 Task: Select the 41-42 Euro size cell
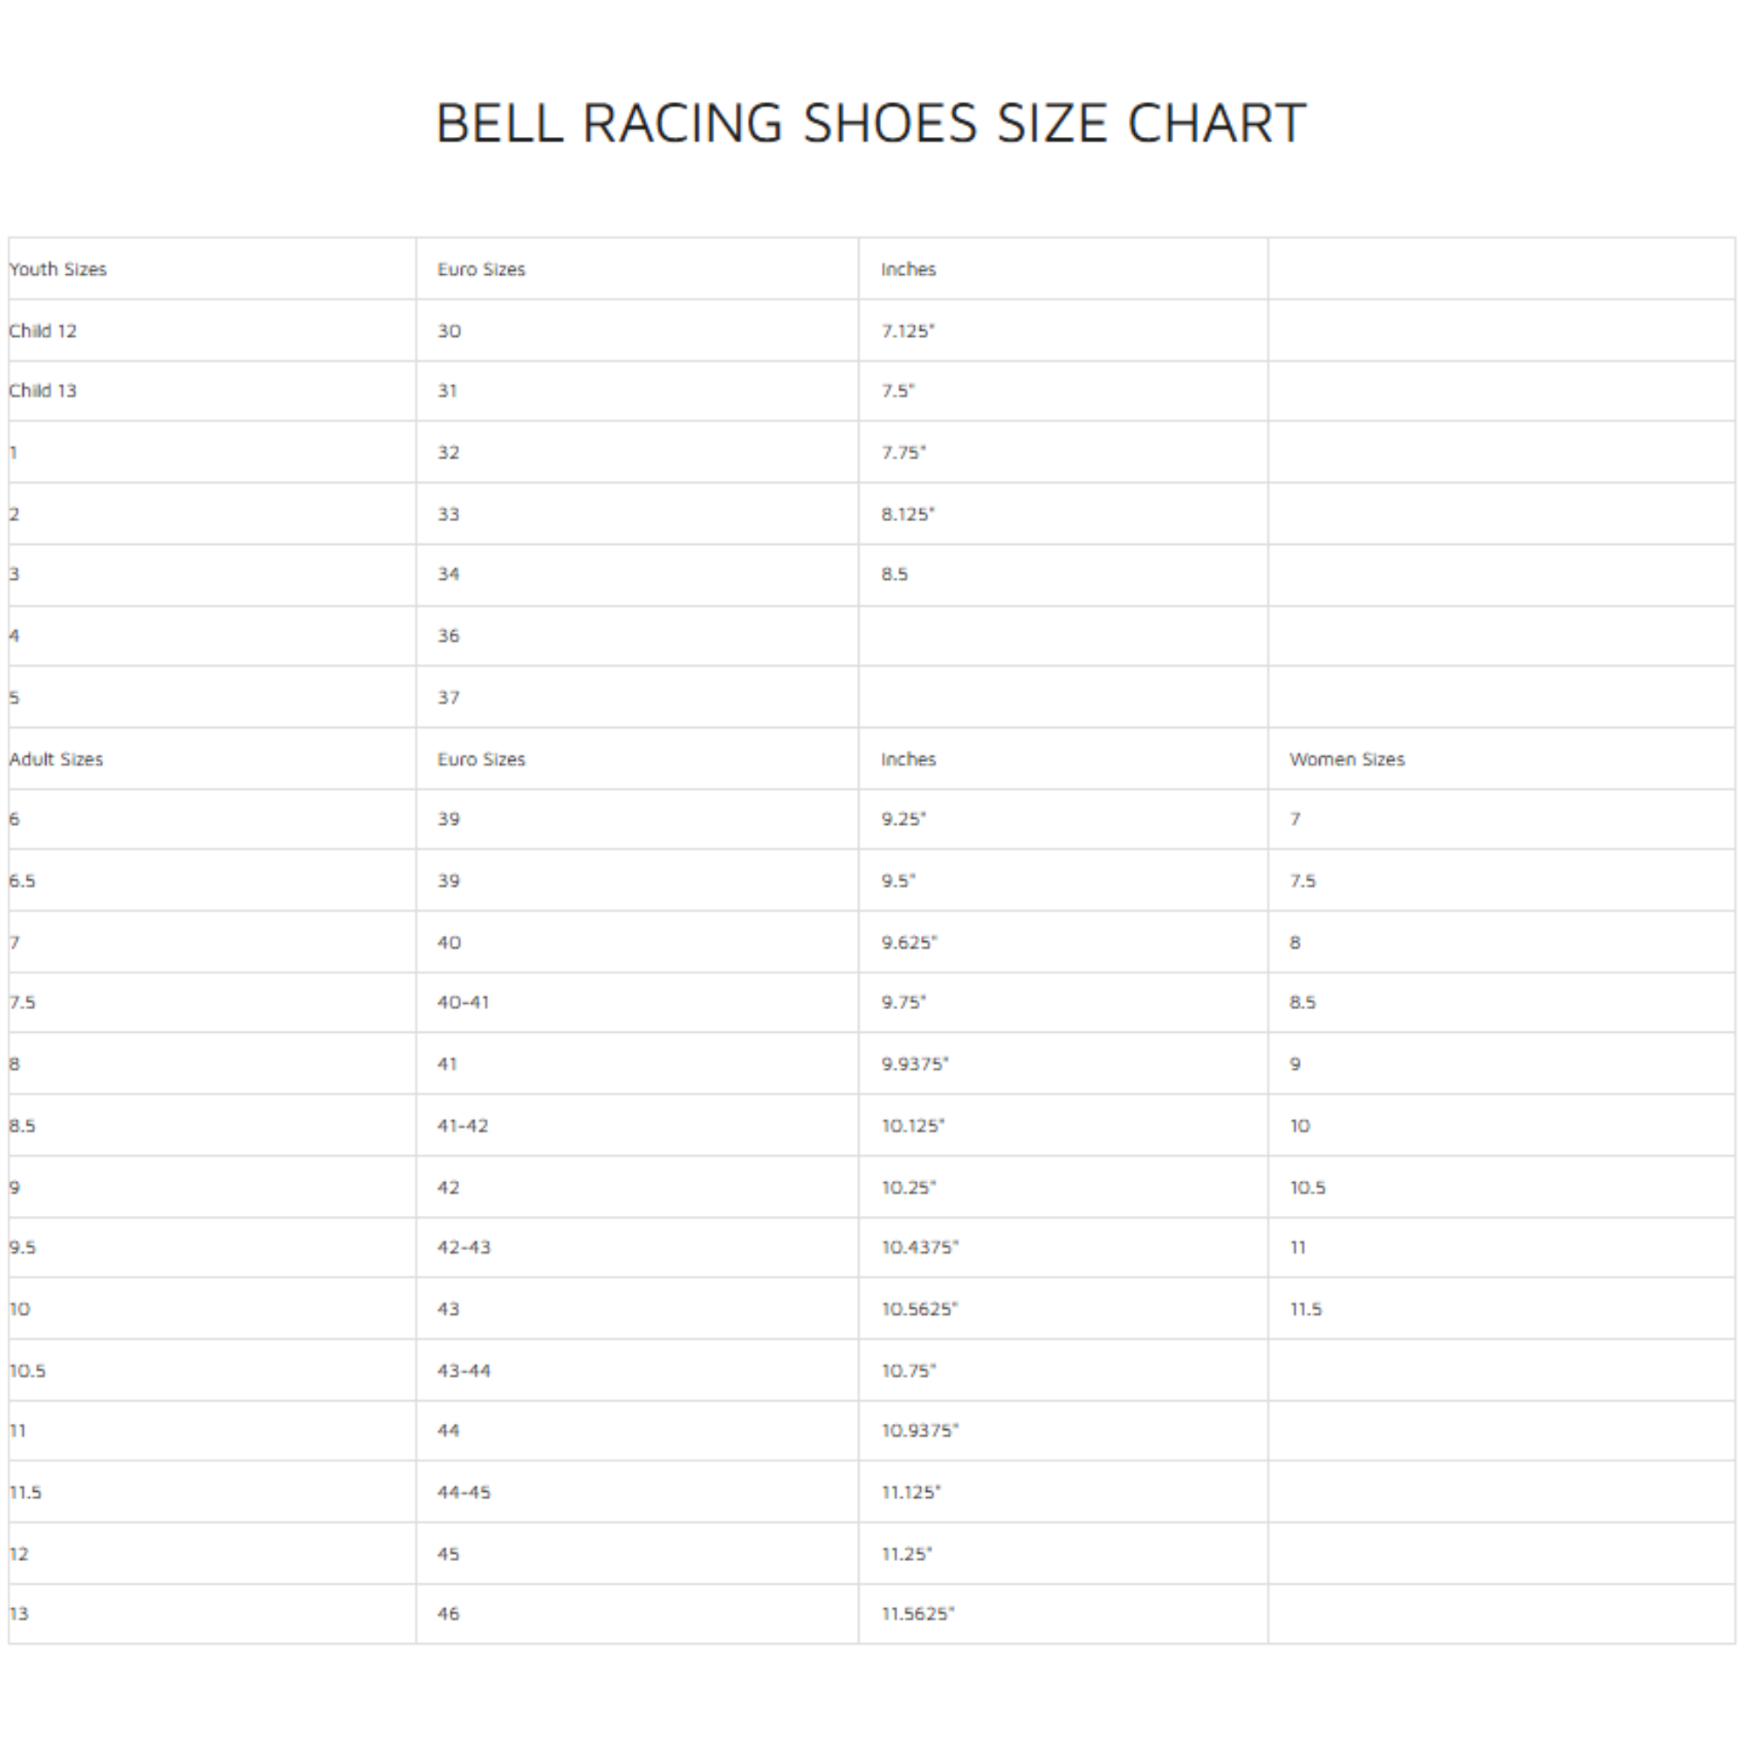click(463, 1126)
